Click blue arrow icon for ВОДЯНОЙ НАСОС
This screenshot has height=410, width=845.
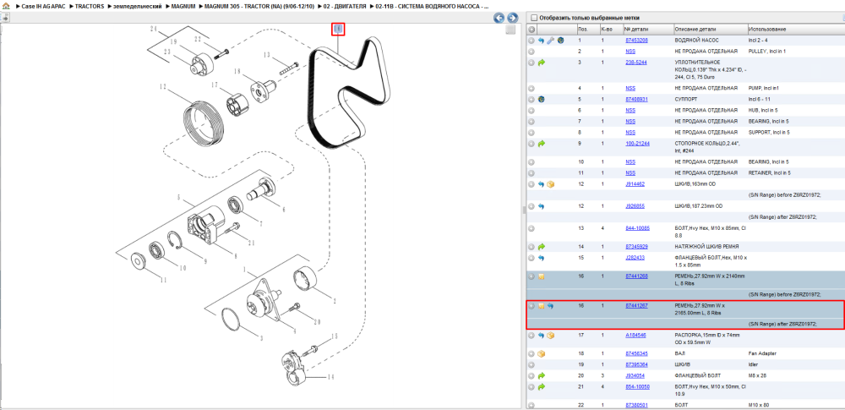542,41
